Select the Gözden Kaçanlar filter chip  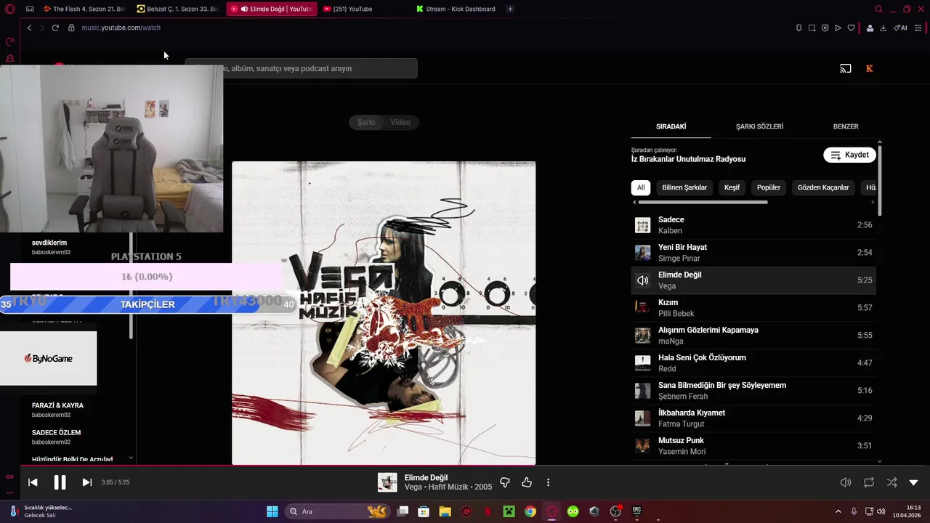click(823, 187)
